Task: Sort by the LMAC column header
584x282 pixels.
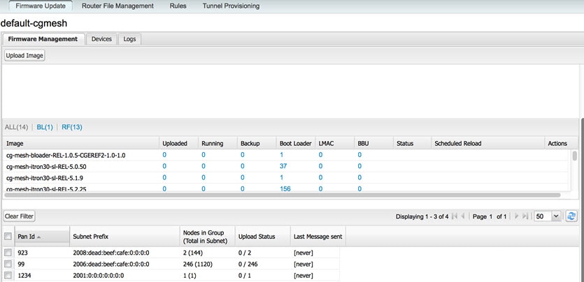Action: (334, 143)
